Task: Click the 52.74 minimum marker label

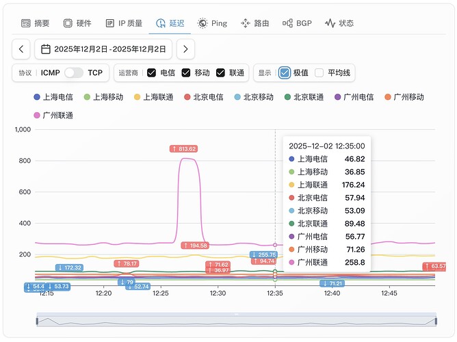Action: tap(138, 287)
